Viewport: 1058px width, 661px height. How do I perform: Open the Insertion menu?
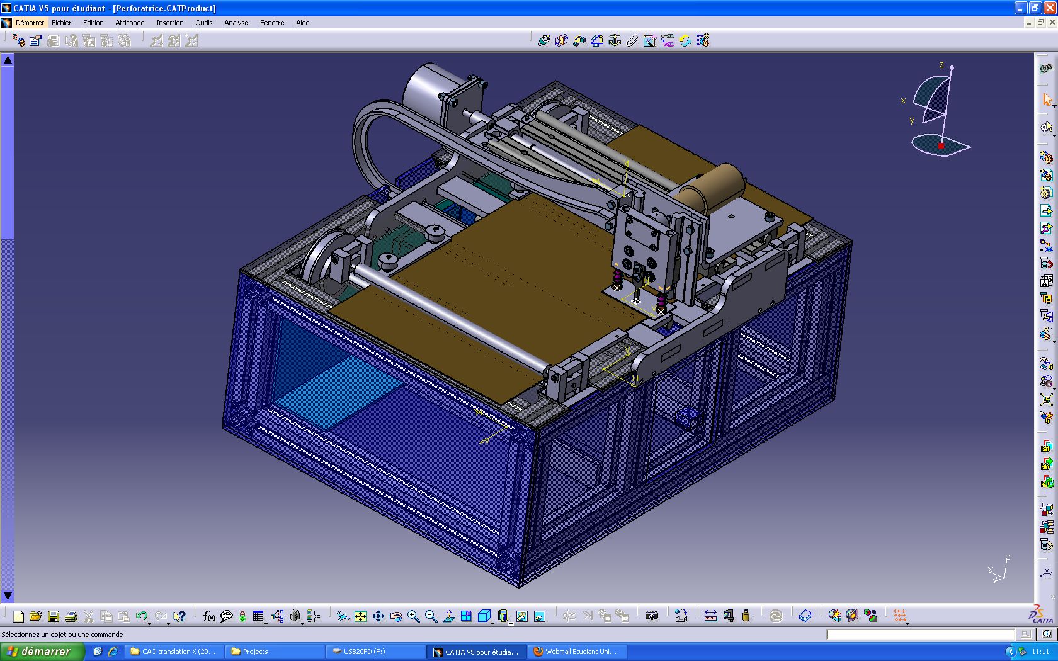point(169,23)
